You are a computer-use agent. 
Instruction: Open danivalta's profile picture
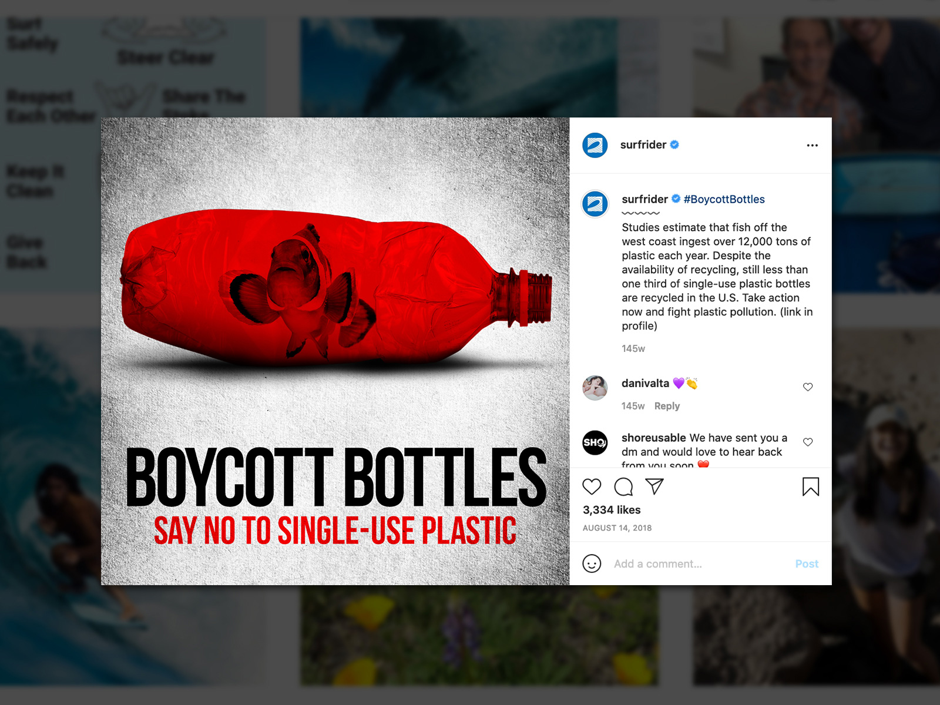tap(595, 388)
